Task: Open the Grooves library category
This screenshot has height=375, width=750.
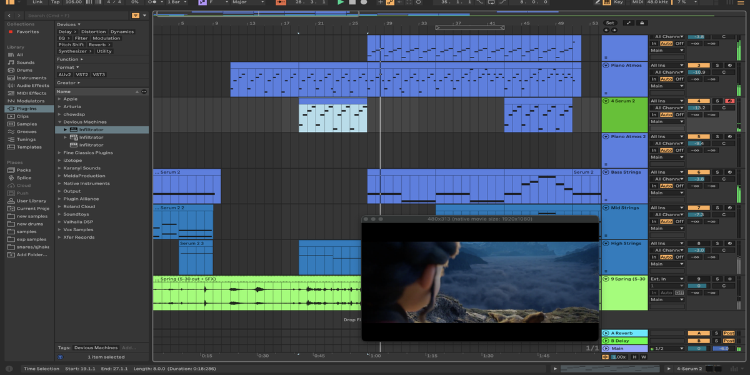Action: (26, 132)
